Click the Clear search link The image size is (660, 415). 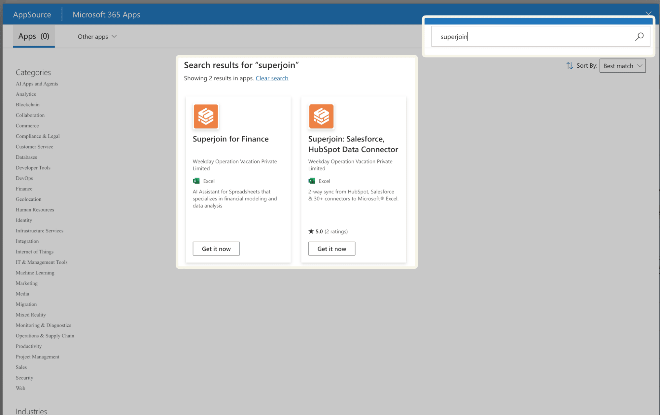coord(272,78)
